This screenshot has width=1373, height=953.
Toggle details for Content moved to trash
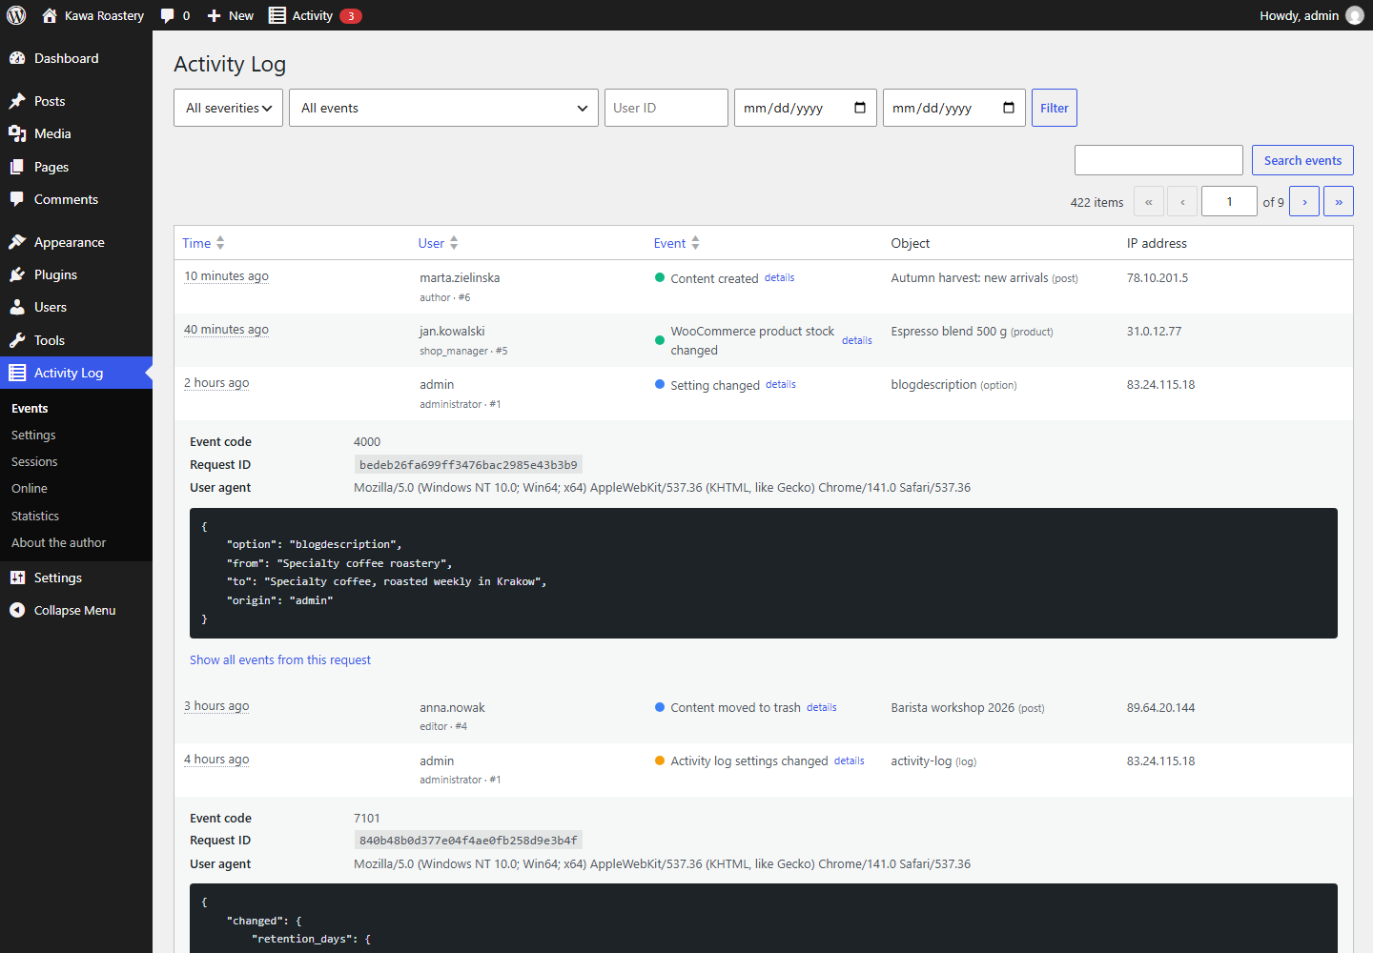tap(821, 707)
